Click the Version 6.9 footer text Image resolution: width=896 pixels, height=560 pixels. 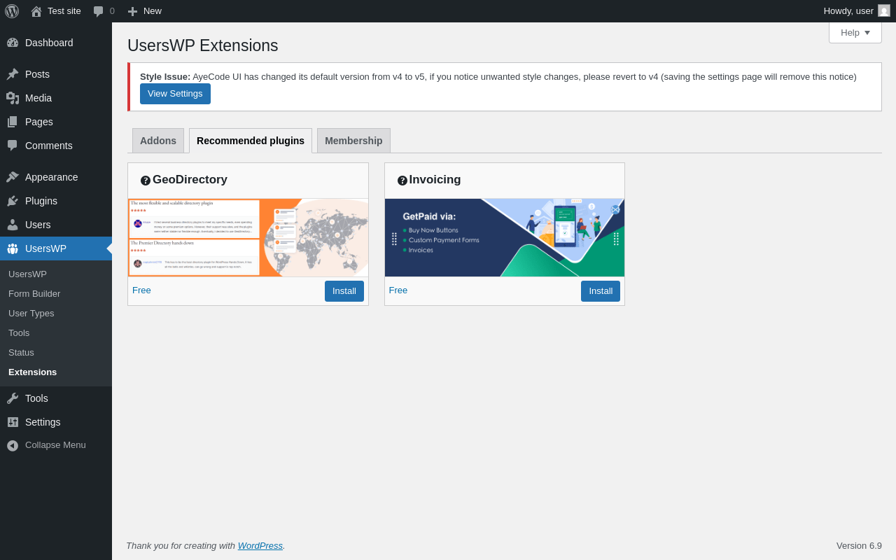859,546
